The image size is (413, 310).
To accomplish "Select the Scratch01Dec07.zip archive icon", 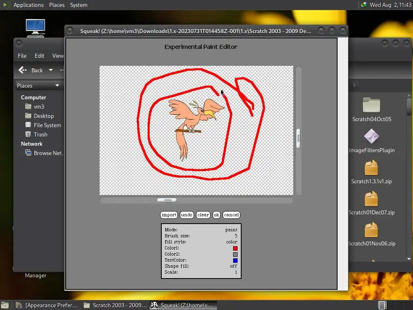I will point(371,199).
